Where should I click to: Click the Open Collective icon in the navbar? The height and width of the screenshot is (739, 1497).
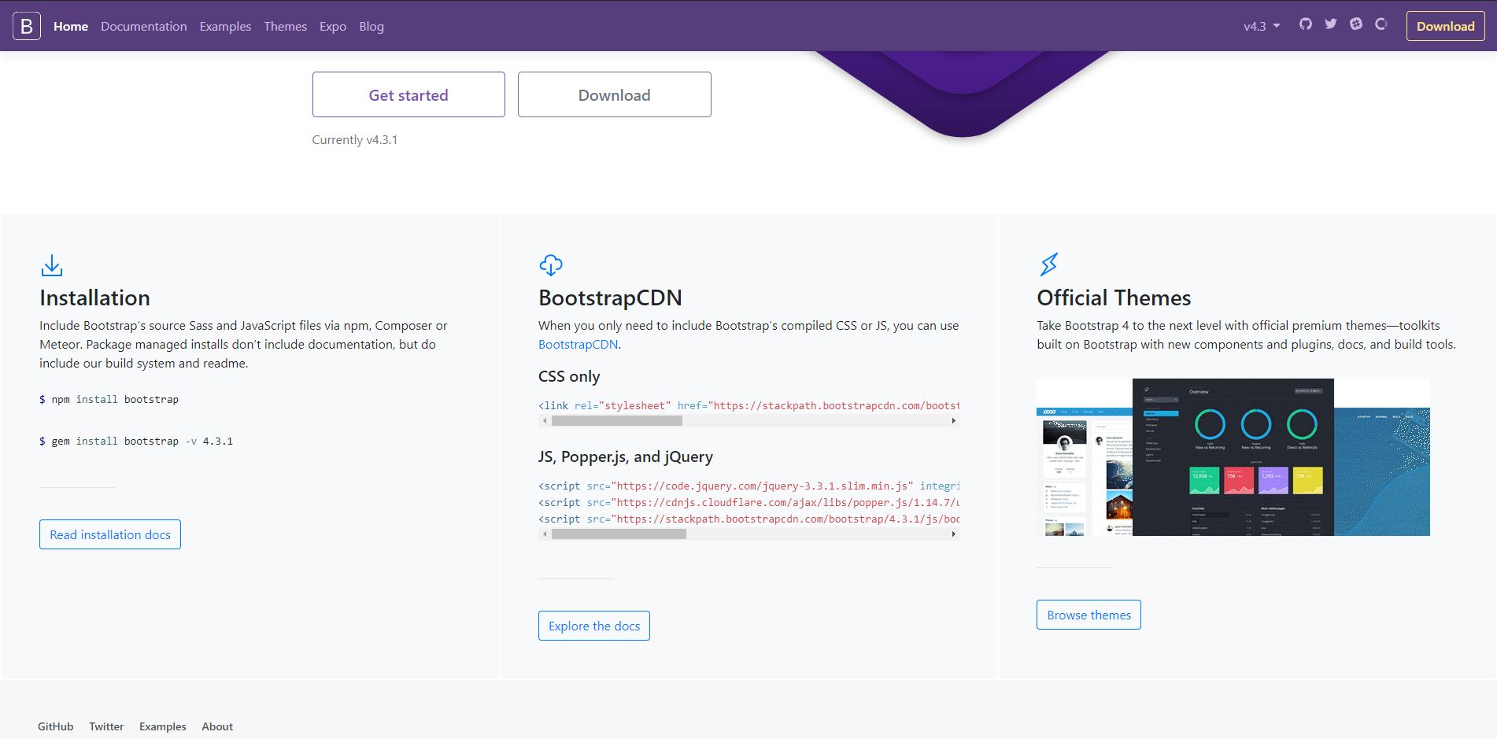pyautogui.click(x=1381, y=24)
